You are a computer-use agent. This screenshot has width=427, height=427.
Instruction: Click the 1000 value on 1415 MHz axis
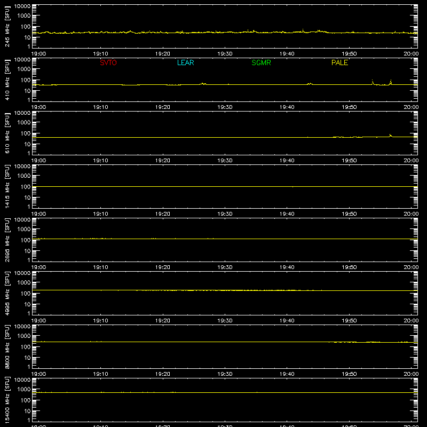(24, 176)
